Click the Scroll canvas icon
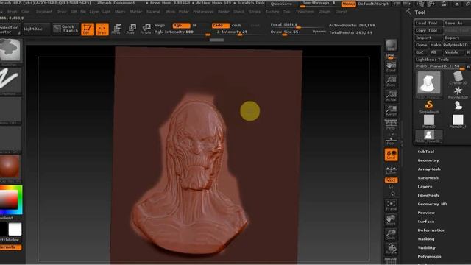The height and width of the screenshot is (265, 471). (391, 67)
